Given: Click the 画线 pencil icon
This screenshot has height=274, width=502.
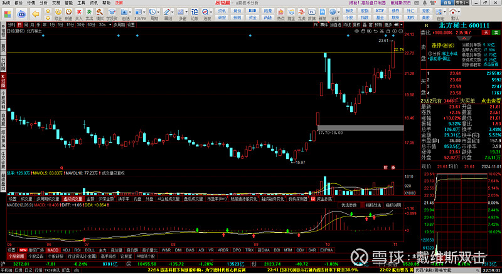Looking at the screenshot, I should tap(166, 12).
